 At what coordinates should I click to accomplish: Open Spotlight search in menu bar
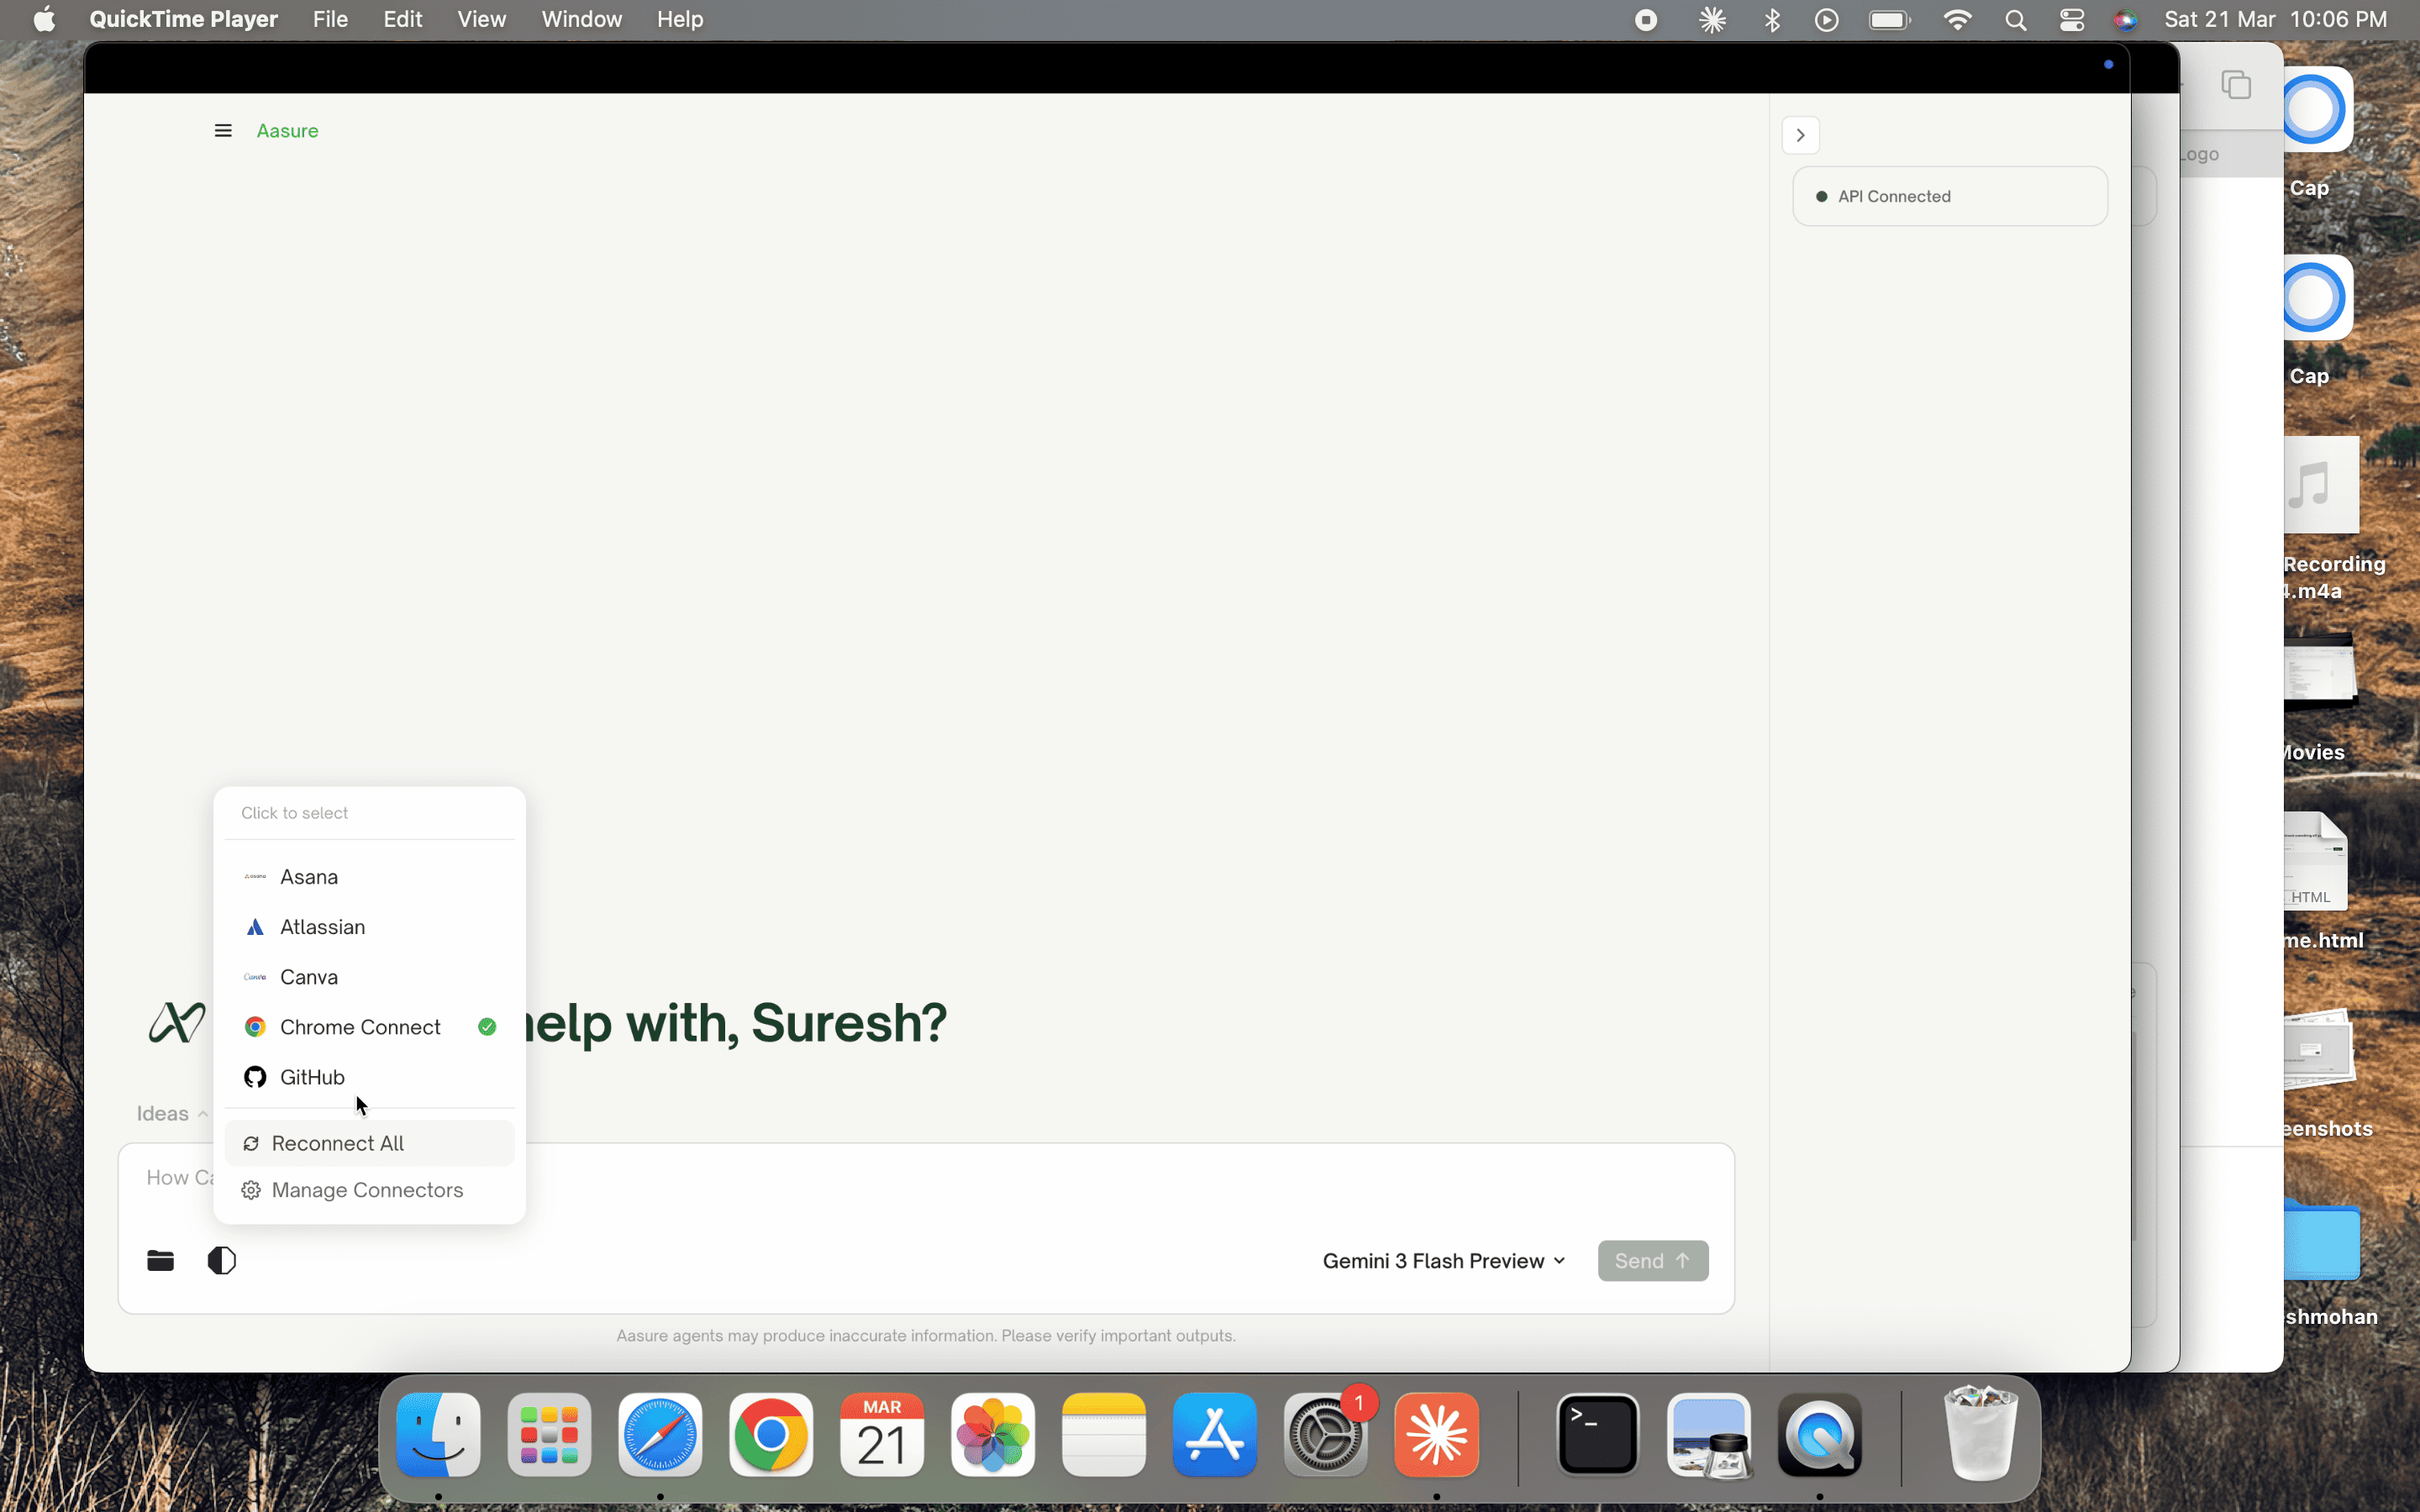2015,20
